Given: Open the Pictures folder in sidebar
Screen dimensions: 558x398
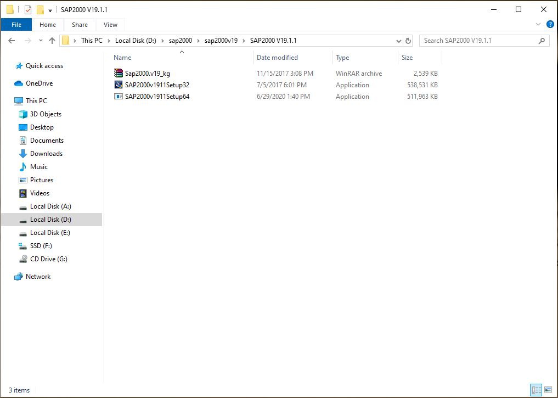Looking at the screenshot, I should tap(42, 180).
